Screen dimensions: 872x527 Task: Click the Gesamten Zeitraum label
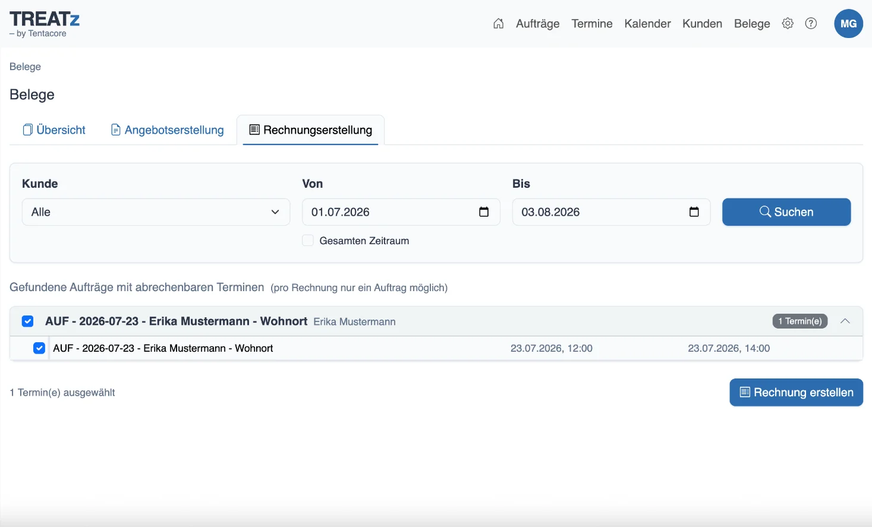click(364, 241)
